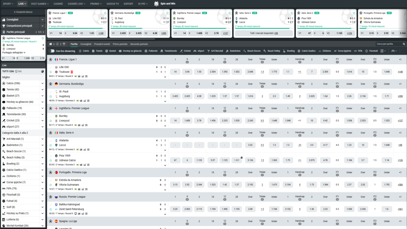
Task: Star the Augsburg match row
Action: [x=50, y=96]
